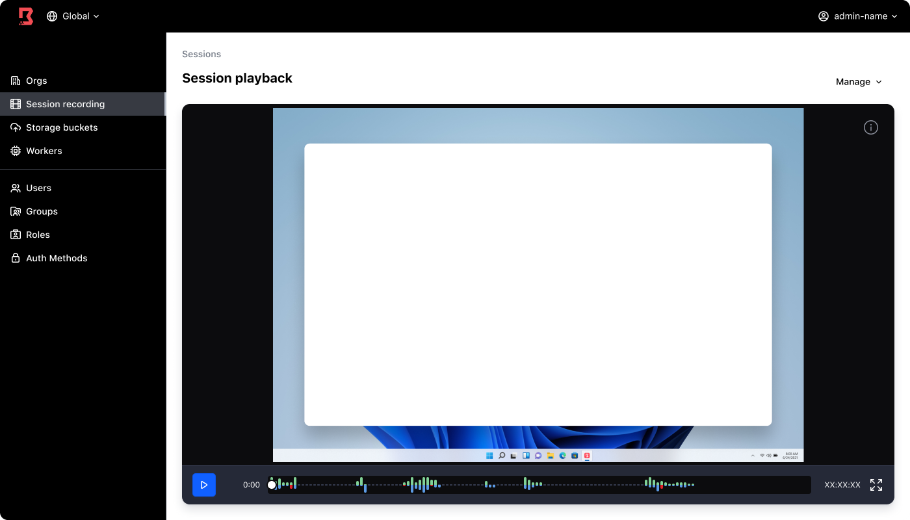Screen dimensions: 910x520
Task: Click battery icon in recording tray
Action: coord(776,456)
